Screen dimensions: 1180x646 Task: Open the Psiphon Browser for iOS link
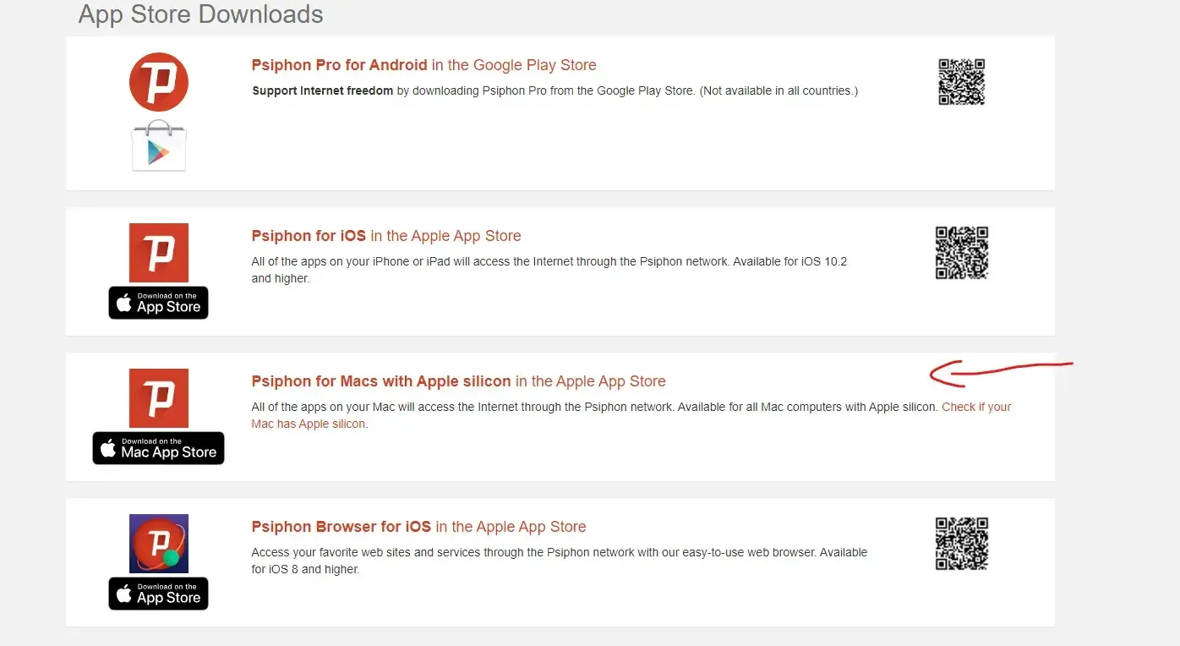418,527
